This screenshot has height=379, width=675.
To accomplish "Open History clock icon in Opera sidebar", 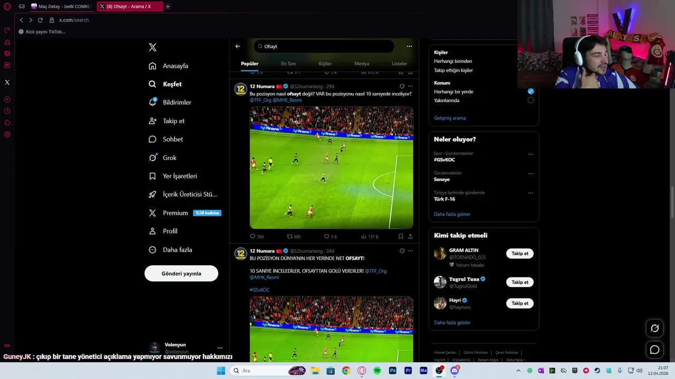I will [x=7, y=111].
